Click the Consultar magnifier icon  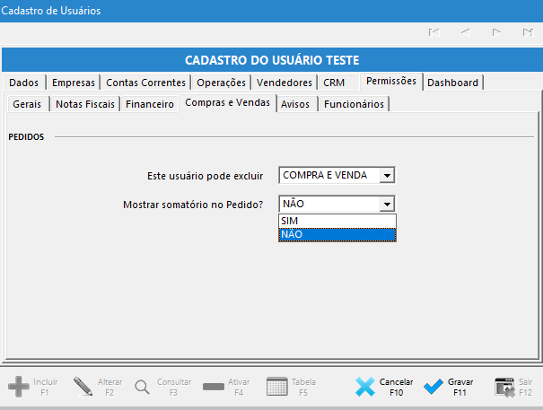(142, 387)
